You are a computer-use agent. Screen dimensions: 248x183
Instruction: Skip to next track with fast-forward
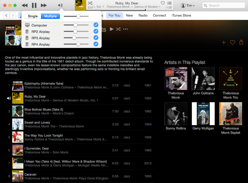click(x=44, y=5)
